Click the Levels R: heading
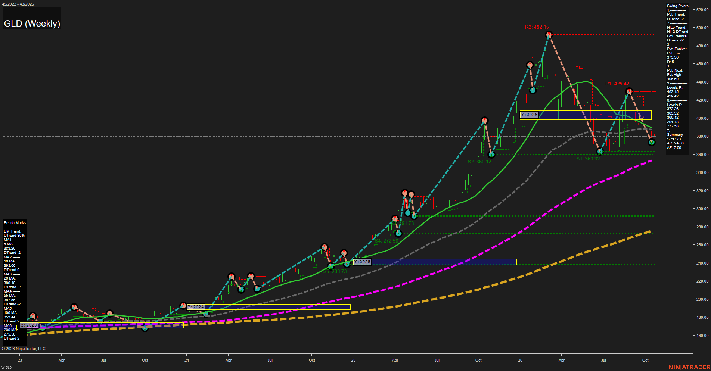711x371 pixels. pyautogui.click(x=674, y=88)
